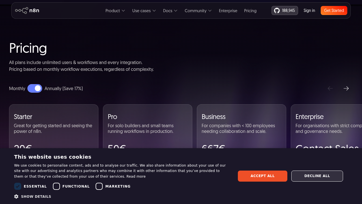Enable the Marketing cookies checkbox

pyautogui.click(x=99, y=186)
